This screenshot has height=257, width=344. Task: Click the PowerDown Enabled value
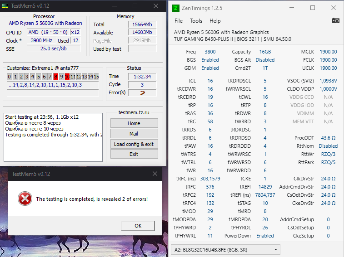pos(265,236)
